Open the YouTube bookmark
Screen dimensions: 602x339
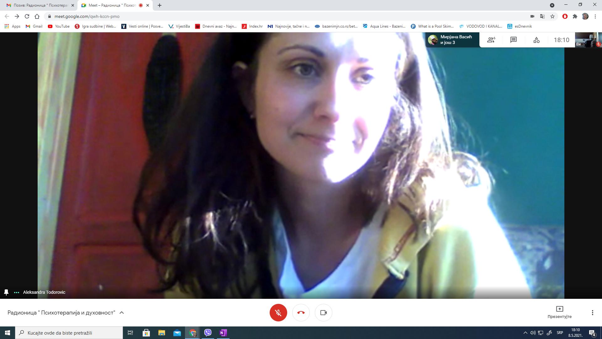point(59,26)
